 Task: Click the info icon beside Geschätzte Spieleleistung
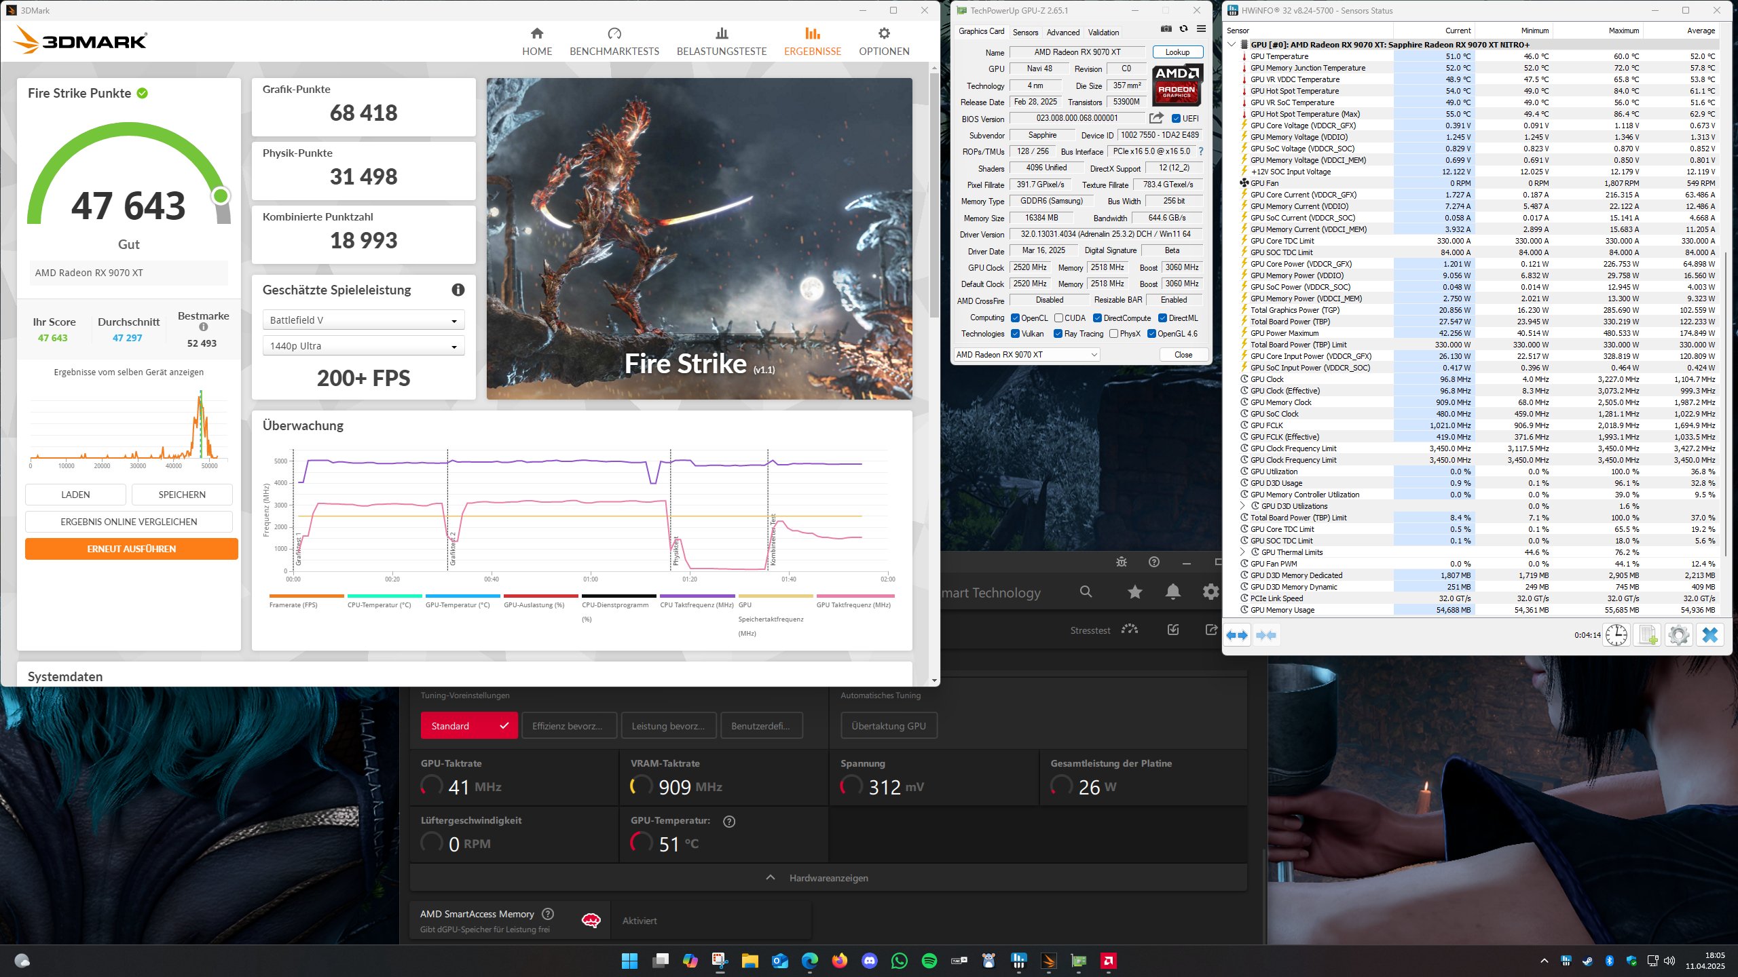point(458,290)
